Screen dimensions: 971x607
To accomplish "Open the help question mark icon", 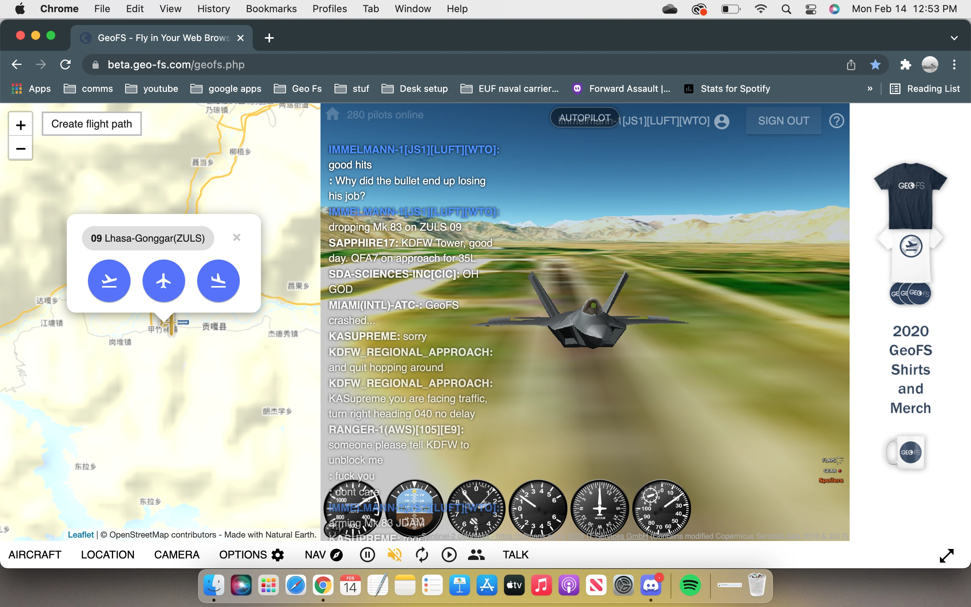I will (836, 121).
